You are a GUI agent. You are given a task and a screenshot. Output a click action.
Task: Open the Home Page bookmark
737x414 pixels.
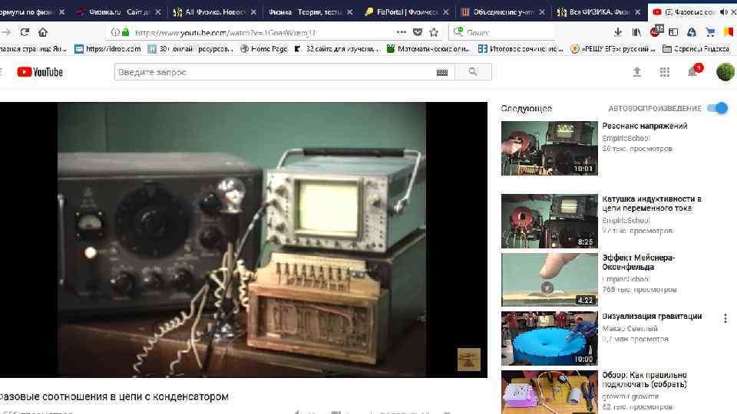(x=263, y=48)
